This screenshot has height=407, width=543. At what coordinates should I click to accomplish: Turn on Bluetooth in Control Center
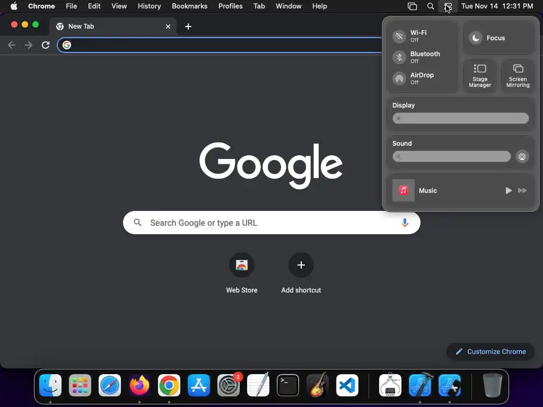pyautogui.click(x=399, y=57)
